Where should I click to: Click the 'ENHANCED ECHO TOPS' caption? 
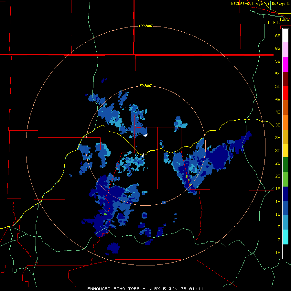(113, 289)
